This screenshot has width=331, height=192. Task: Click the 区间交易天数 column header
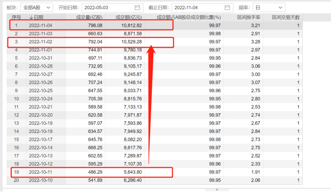coord(286,17)
